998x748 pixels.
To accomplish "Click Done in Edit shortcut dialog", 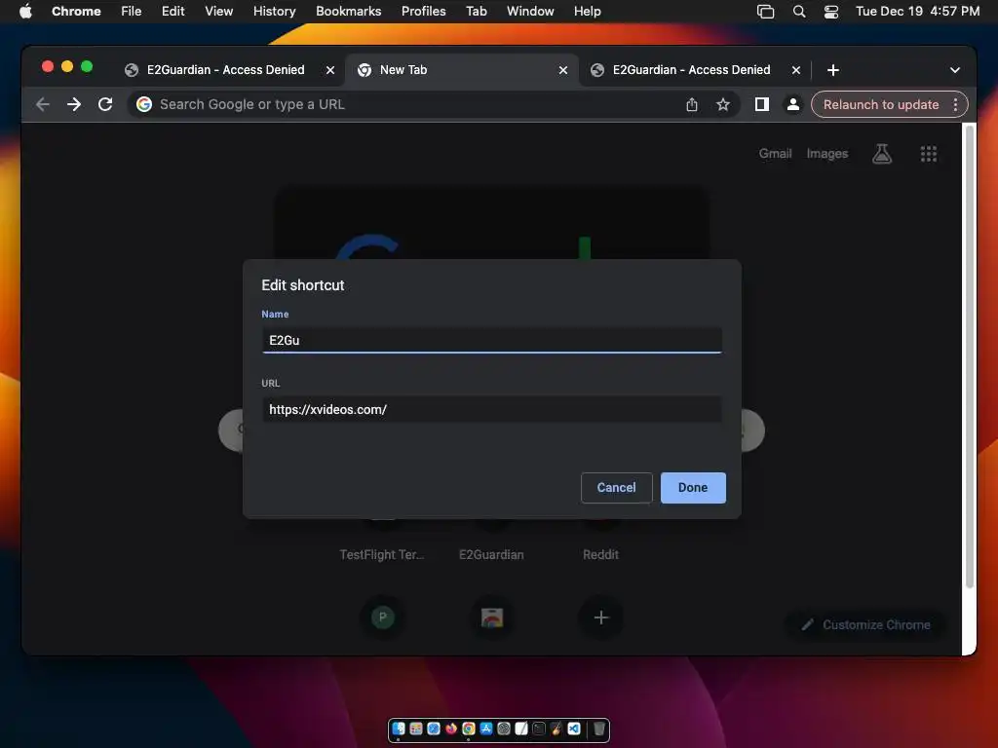I will 693,487.
